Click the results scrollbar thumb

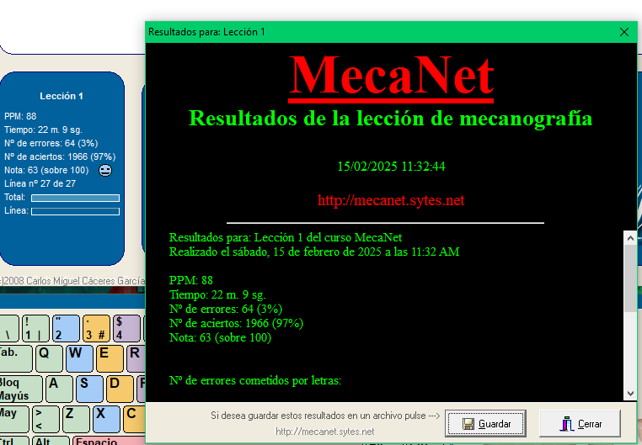(x=630, y=278)
